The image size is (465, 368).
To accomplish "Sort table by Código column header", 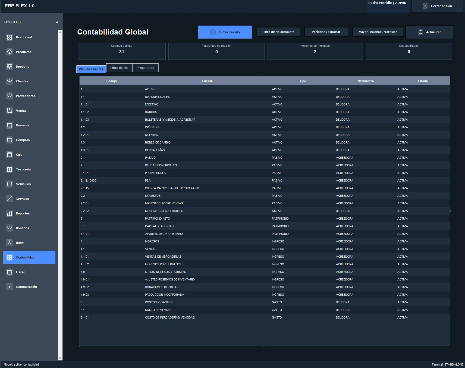I will click(x=112, y=81).
